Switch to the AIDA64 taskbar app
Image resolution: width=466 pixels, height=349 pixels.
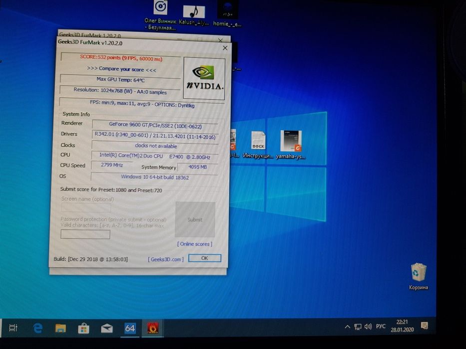[130, 328]
